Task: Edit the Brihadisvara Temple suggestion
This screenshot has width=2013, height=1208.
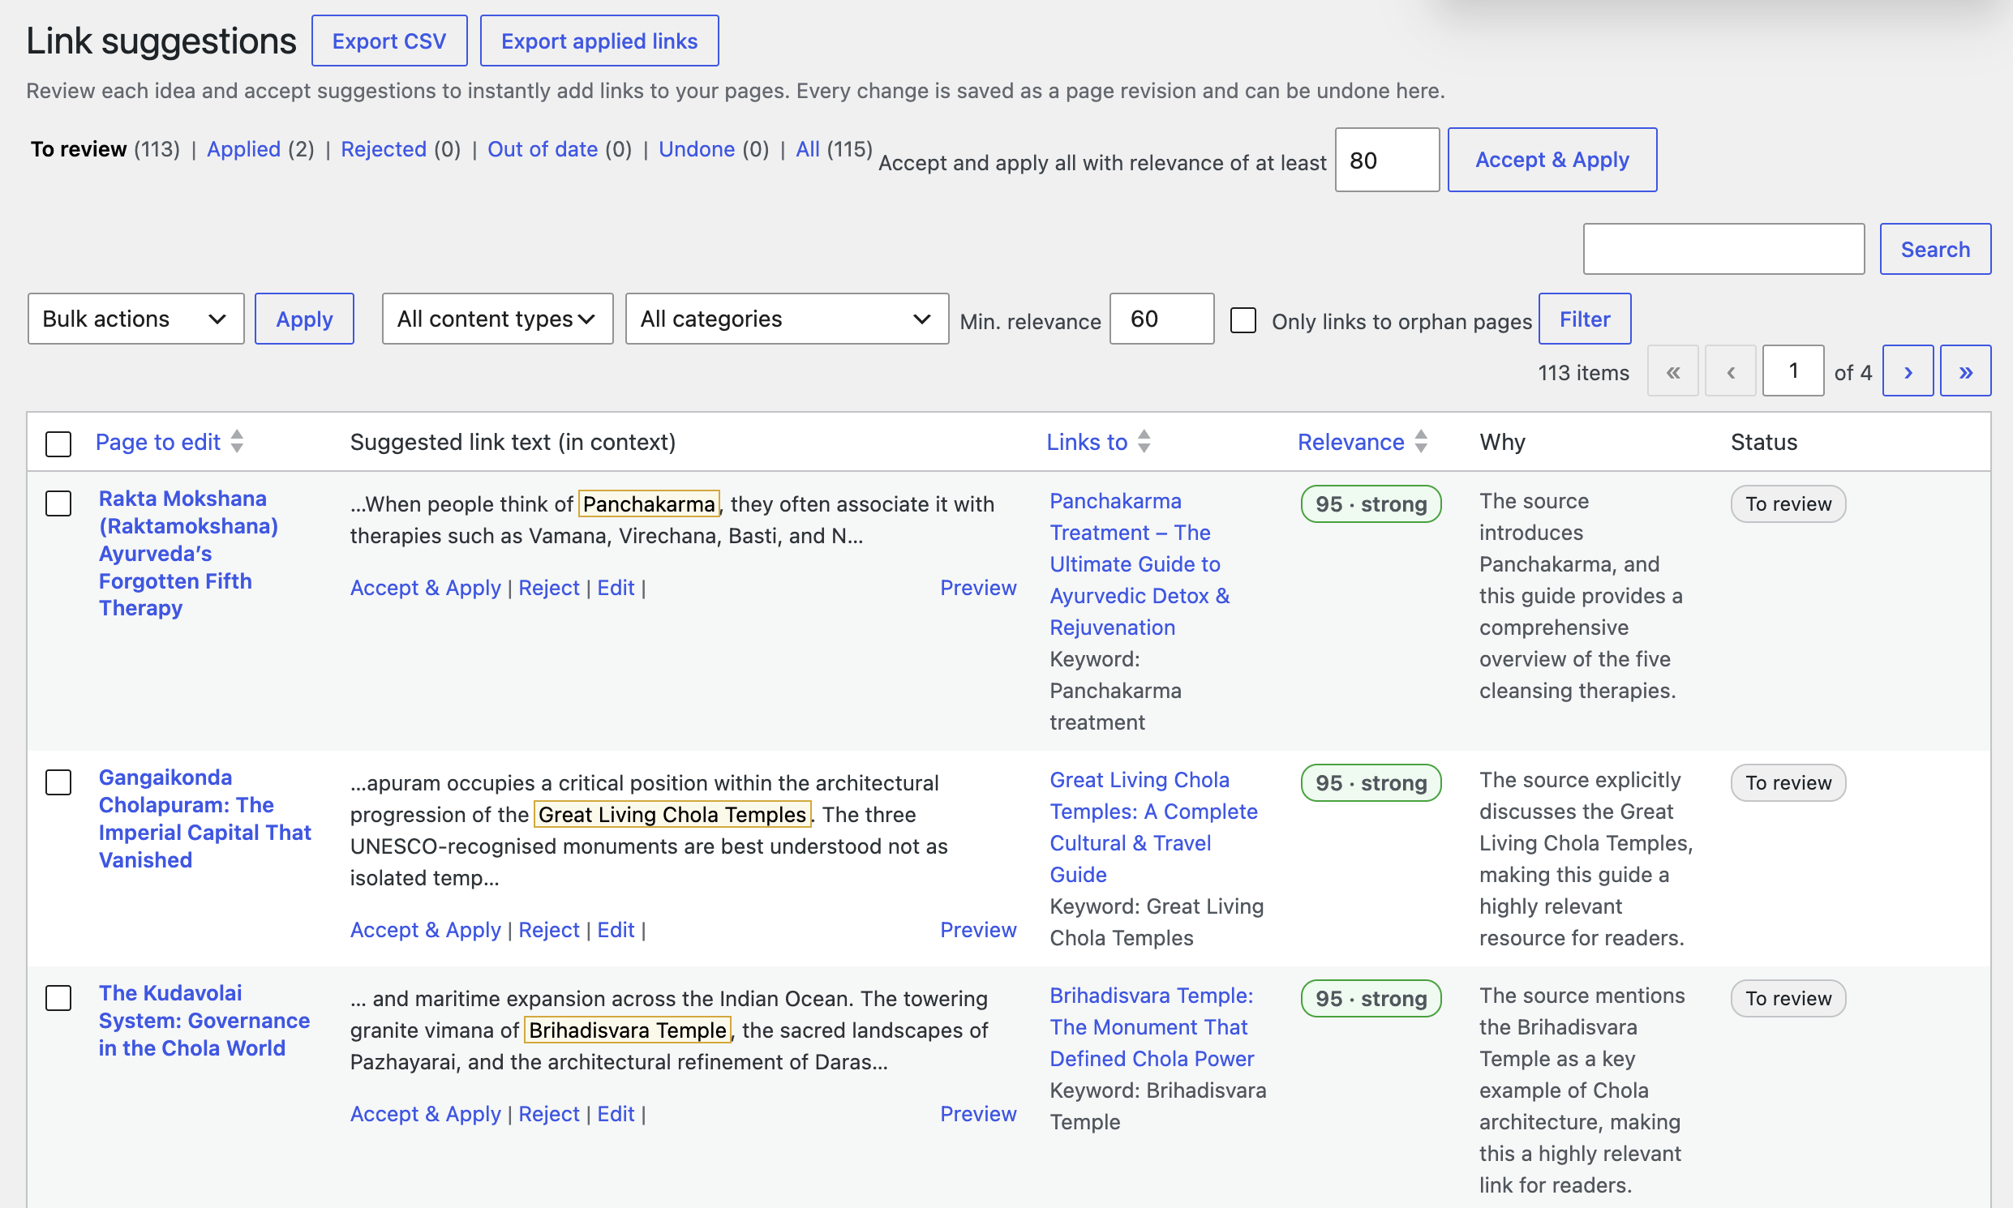Action: pyautogui.click(x=616, y=1114)
